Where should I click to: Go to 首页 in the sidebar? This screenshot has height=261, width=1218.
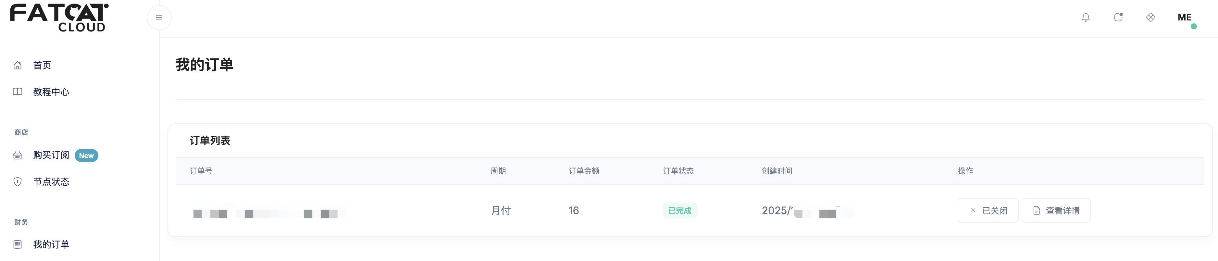(42, 65)
